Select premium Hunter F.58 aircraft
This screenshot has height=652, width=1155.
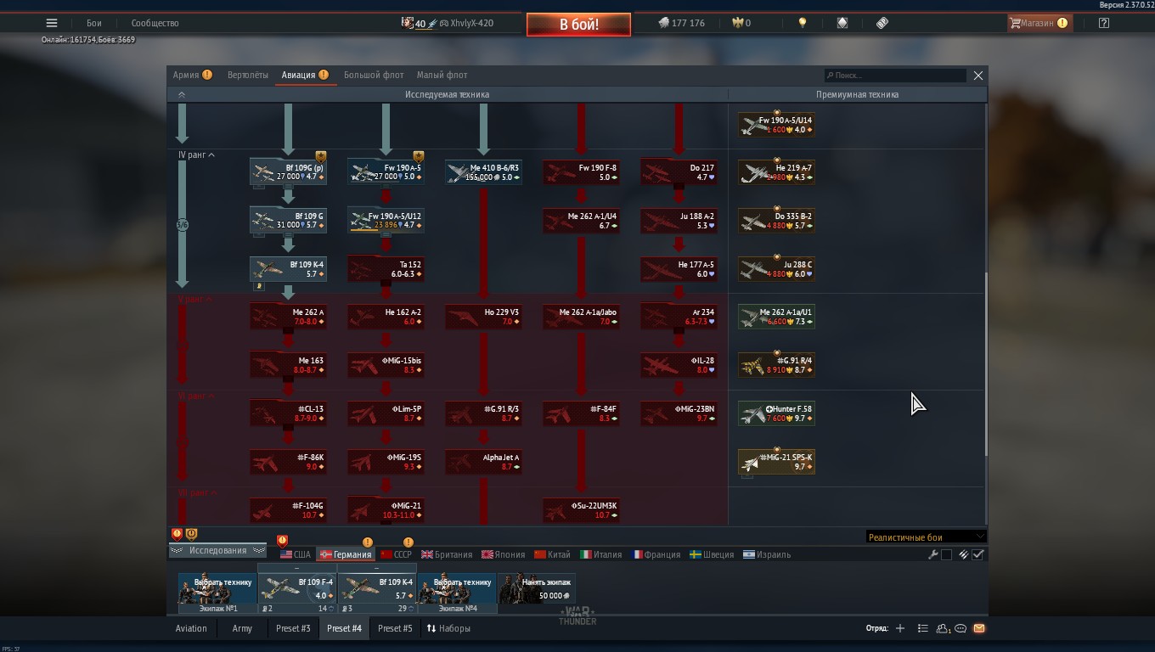(776, 413)
